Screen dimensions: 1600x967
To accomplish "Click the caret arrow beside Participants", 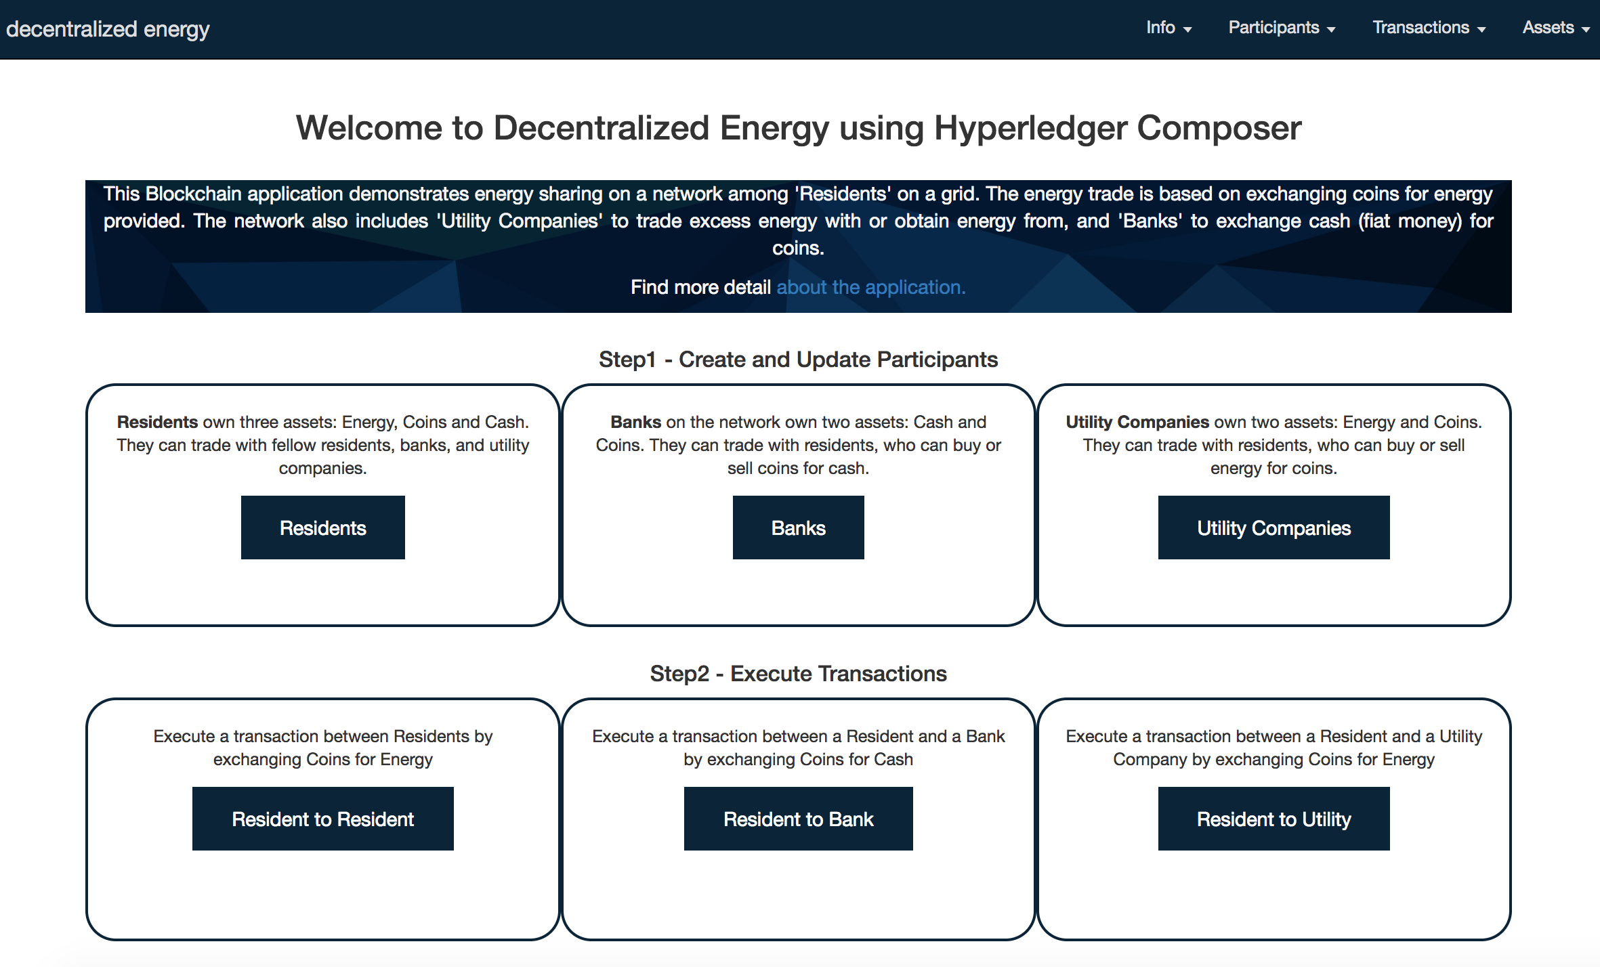I will (x=1331, y=30).
